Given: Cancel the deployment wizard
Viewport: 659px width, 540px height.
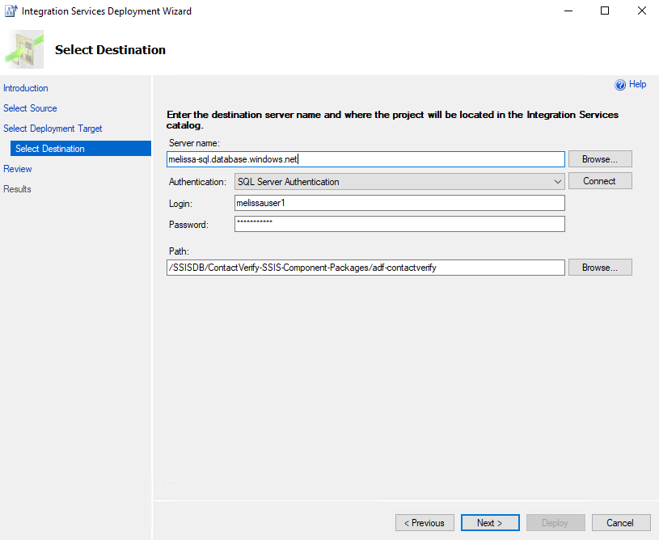Looking at the screenshot, I should click(x=621, y=523).
